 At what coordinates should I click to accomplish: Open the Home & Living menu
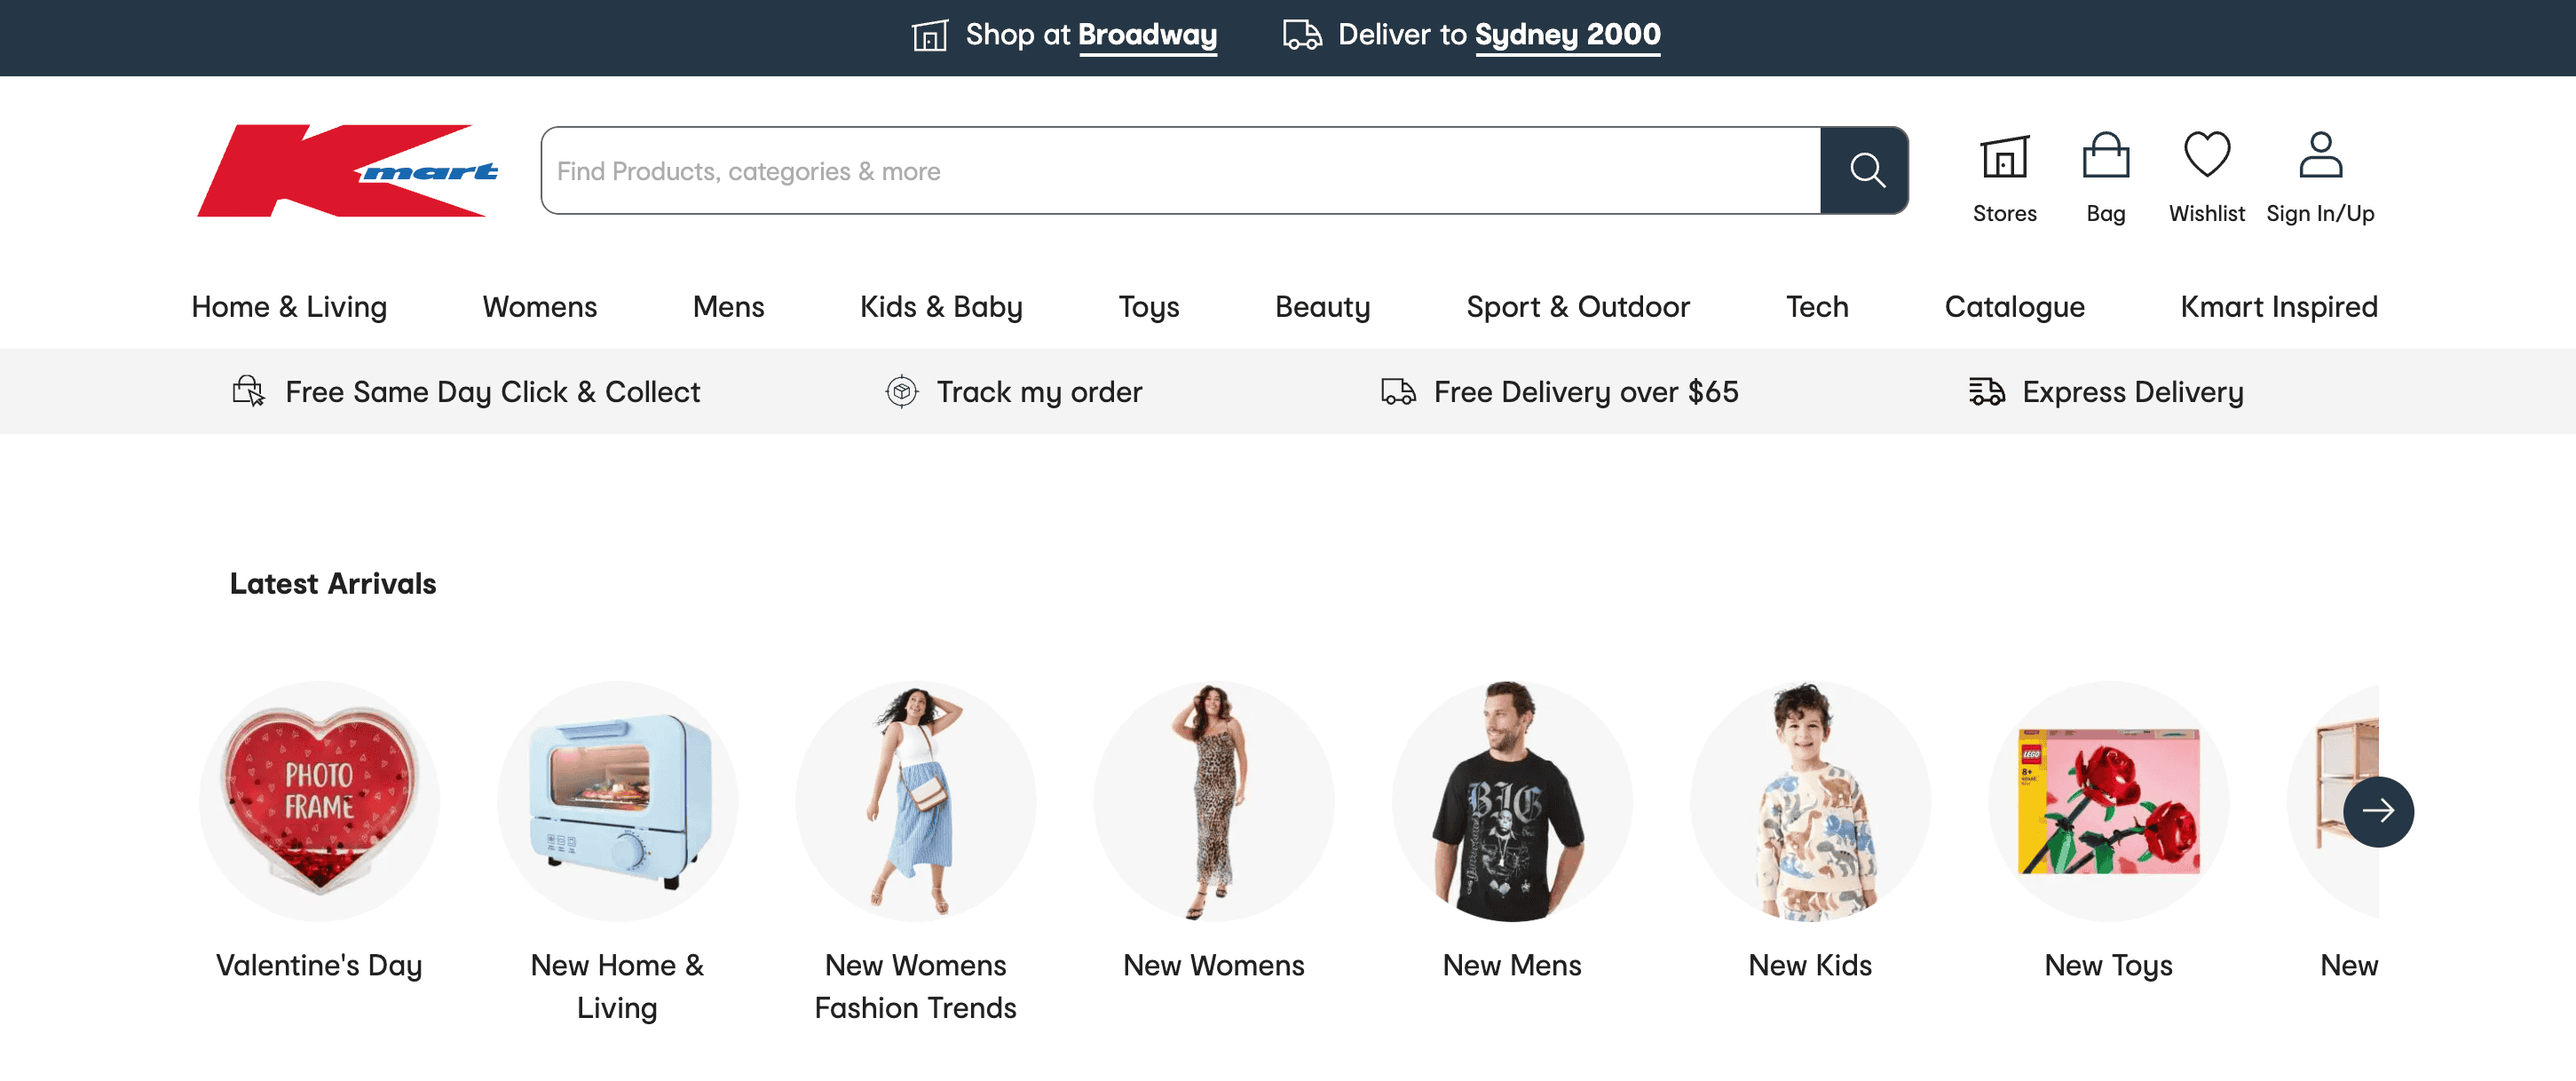(289, 307)
